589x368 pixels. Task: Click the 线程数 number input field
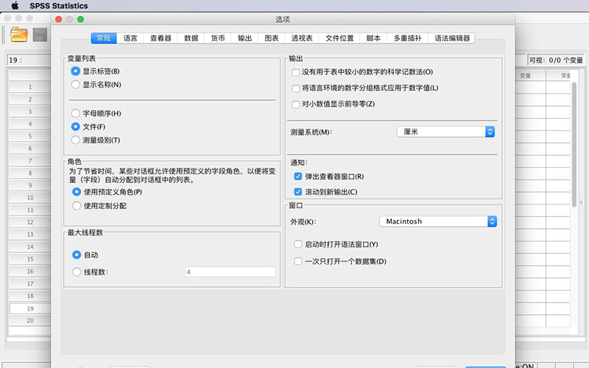coord(230,272)
